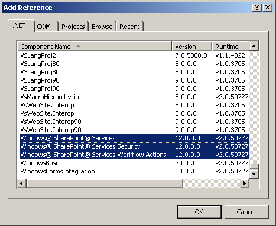Click the vertical scrollbar thumb
The width and height of the screenshot is (276, 226).
tap(254, 167)
